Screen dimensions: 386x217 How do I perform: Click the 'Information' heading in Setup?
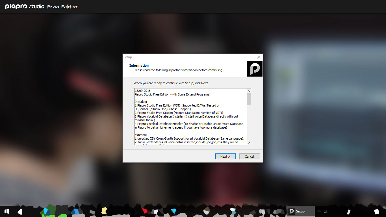point(139,66)
